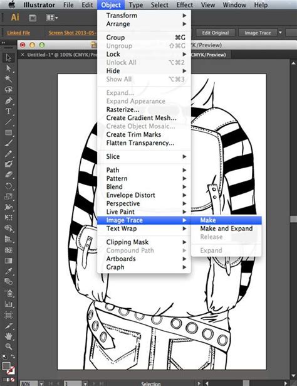The image size is (297, 386).
Task: Select the Type tool
Action: (8, 111)
